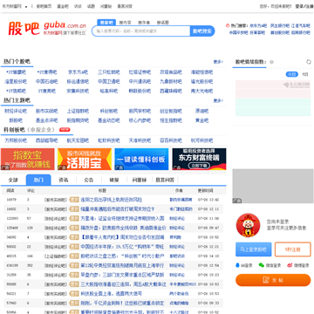314x314 pixels.
Task: Click the gray ad placeholder in right sidebar
Action: pyautogui.click(x=273, y=186)
